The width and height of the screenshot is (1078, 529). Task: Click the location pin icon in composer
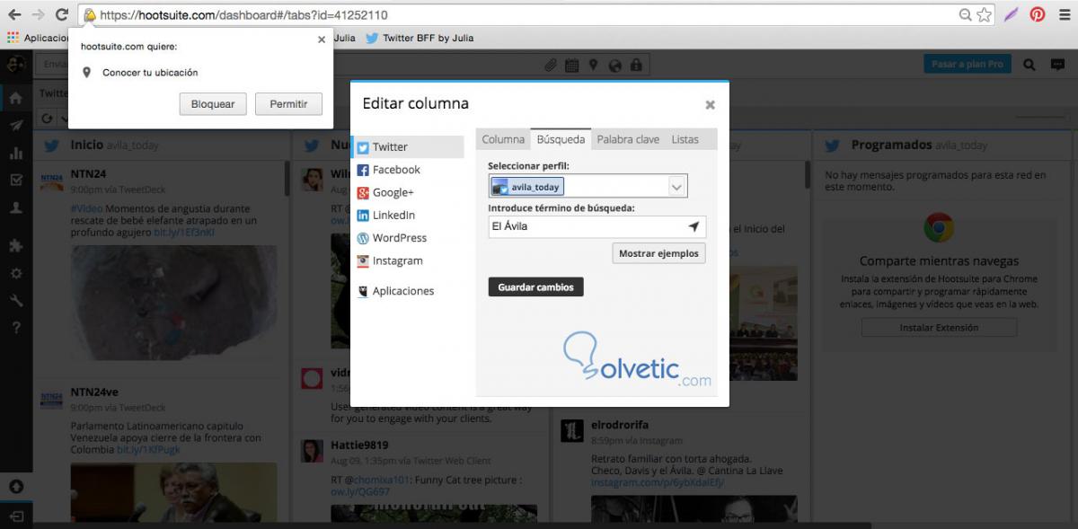coord(593,65)
